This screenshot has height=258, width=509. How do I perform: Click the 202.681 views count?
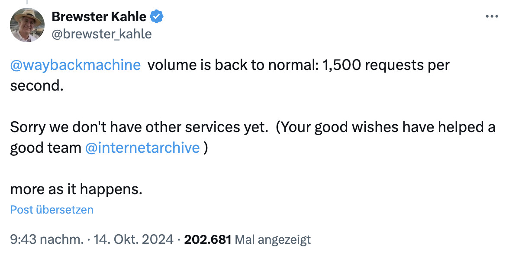pyautogui.click(x=207, y=239)
